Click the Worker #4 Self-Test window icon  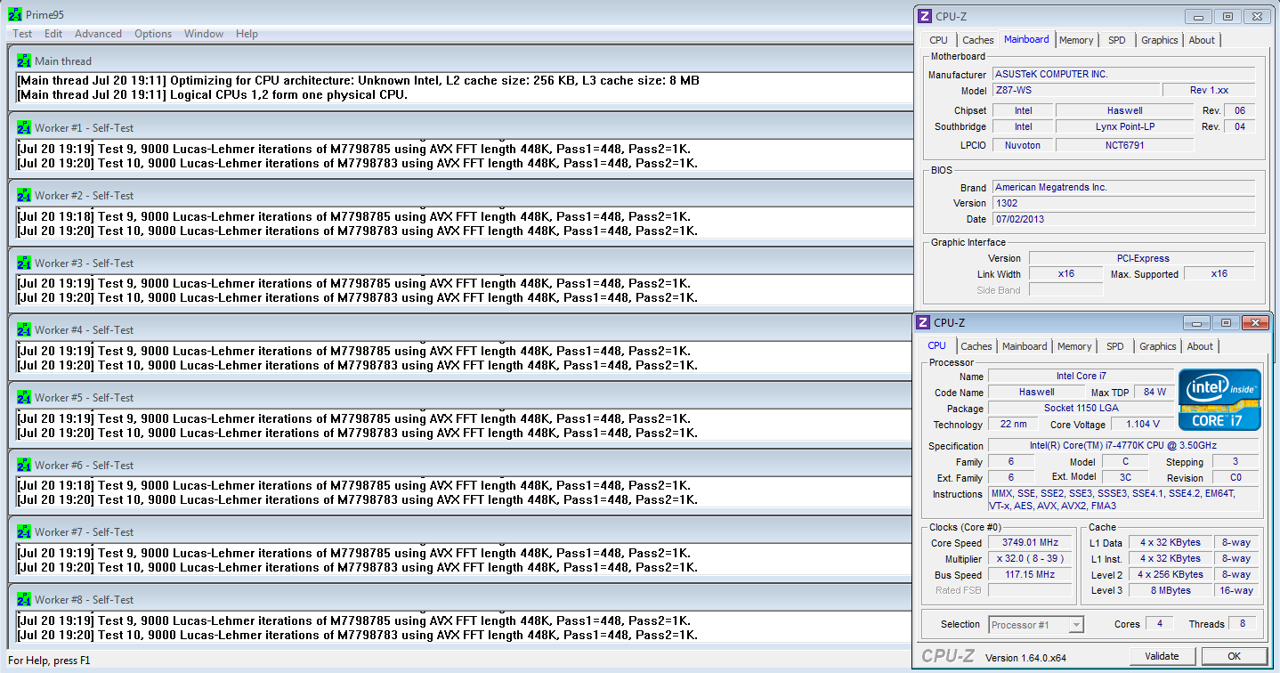pyautogui.click(x=24, y=329)
